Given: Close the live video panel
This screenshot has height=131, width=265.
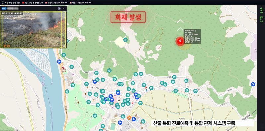Looking at the screenshot, I should 64,8.
